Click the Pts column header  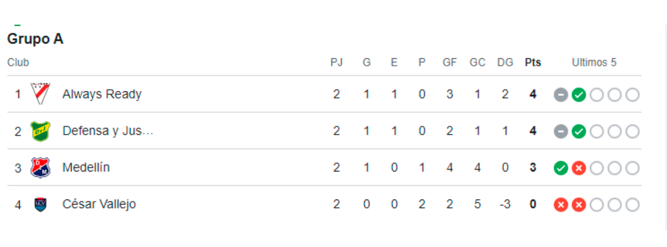(x=533, y=63)
